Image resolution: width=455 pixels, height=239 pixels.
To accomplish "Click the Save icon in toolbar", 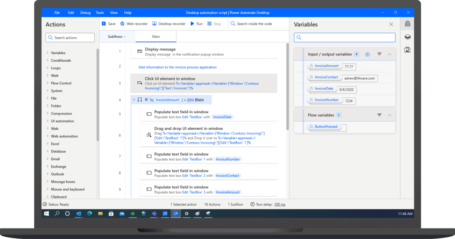I will coord(104,24).
